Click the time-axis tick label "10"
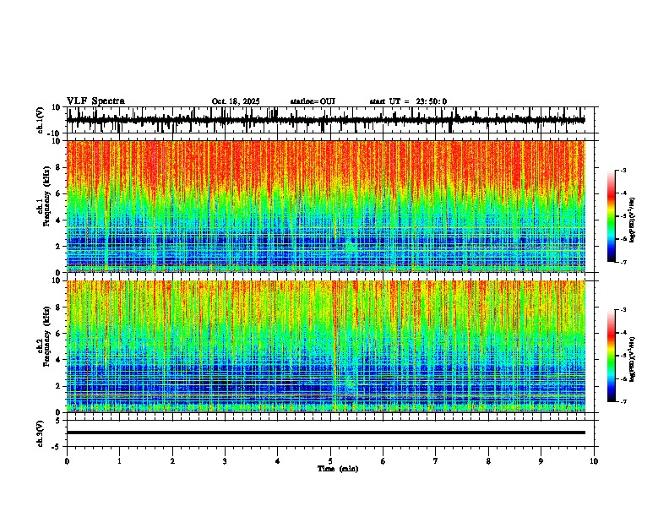Image resolution: width=669 pixels, height=517 pixels. 594,461
